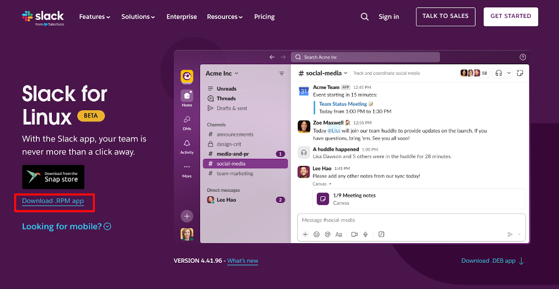This screenshot has width=559, height=289.
Task: Open the Activity bell icon
Action: point(187,143)
